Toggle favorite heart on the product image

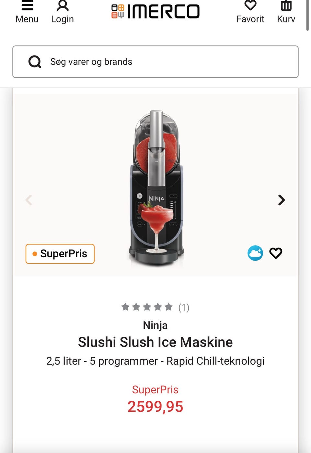click(x=276, y=253)
